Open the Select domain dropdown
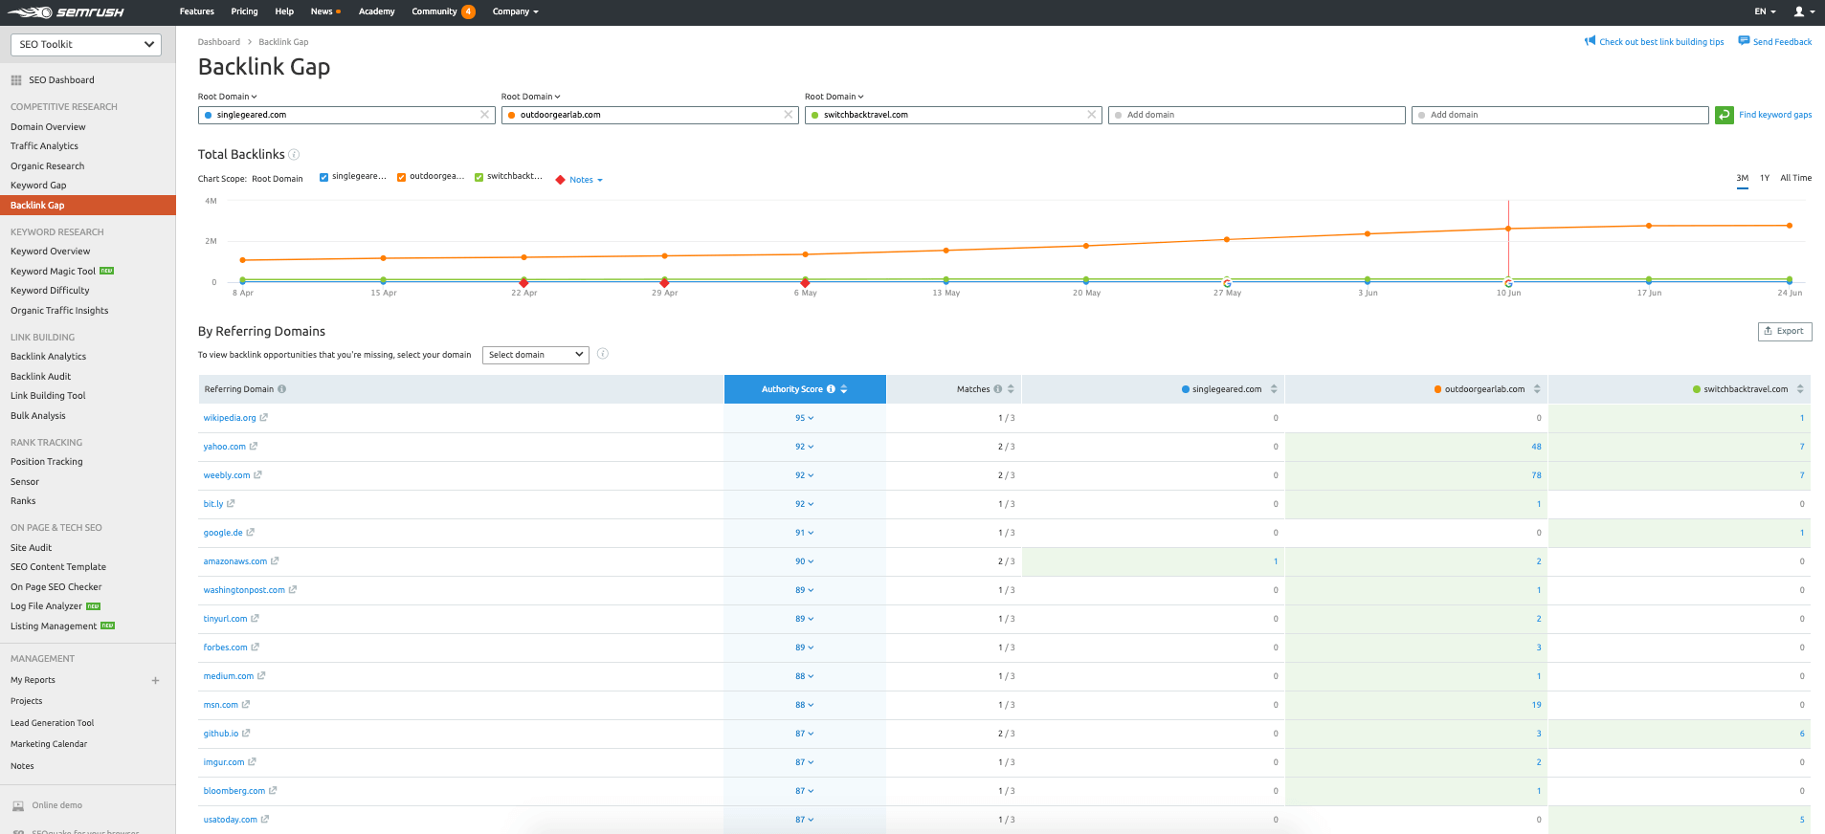 click(535, 355)
